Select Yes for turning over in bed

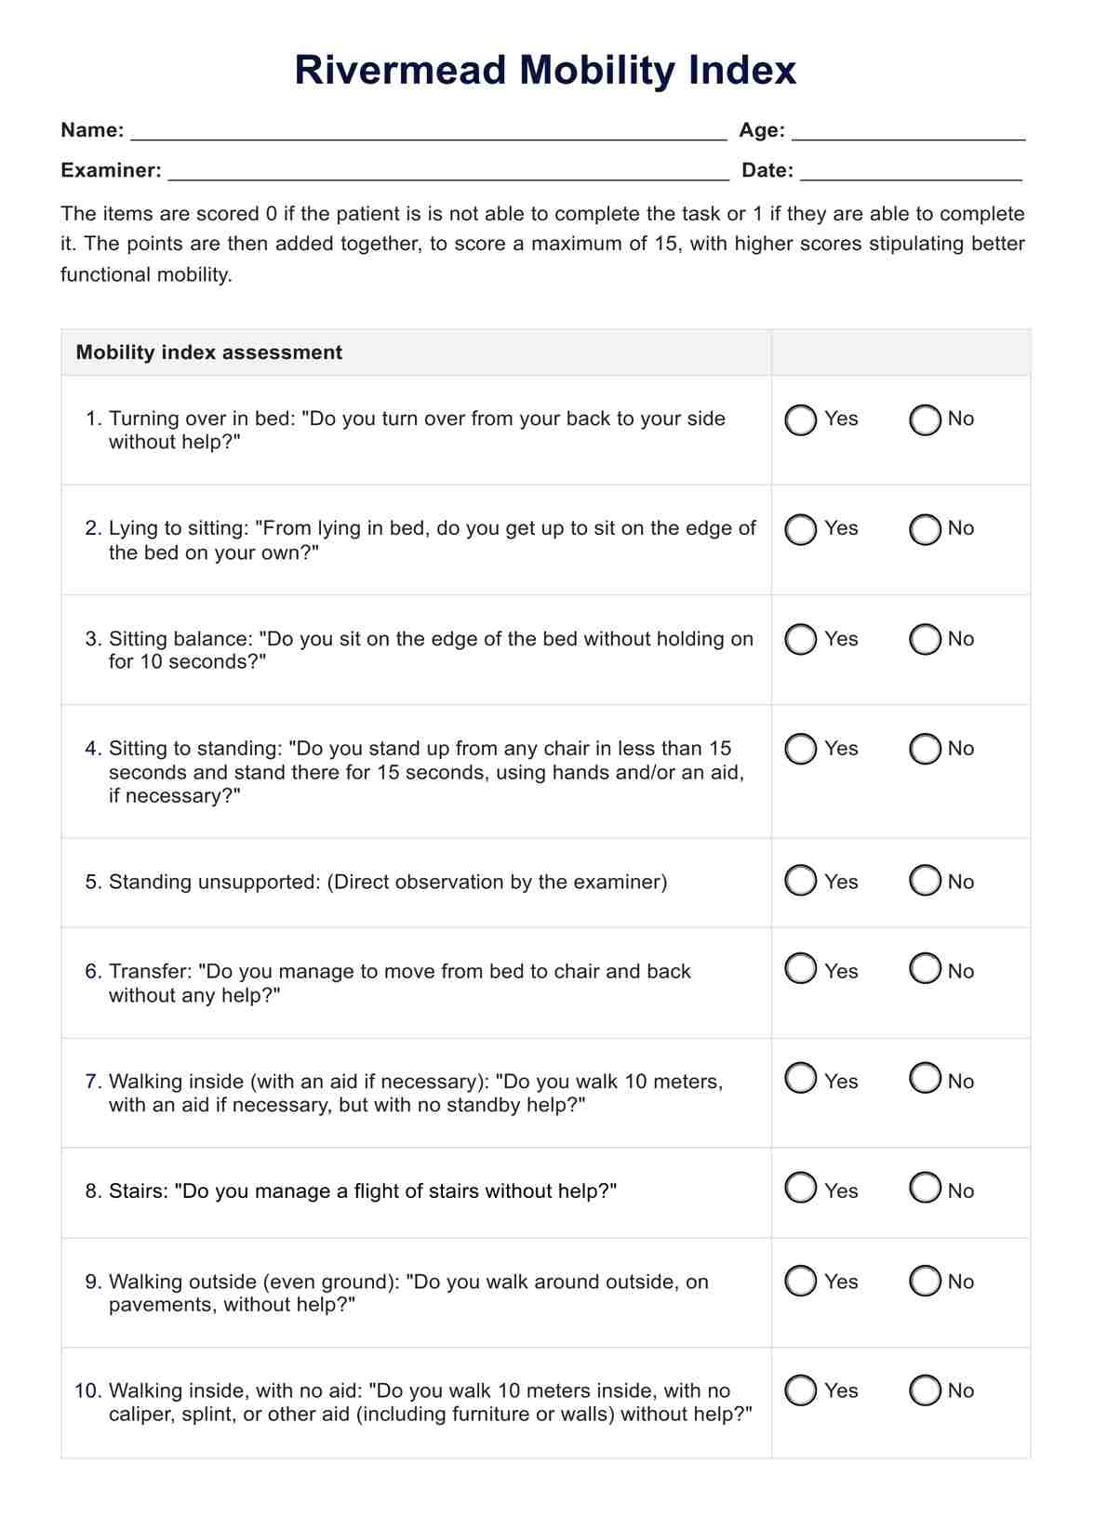pos(800,419)
